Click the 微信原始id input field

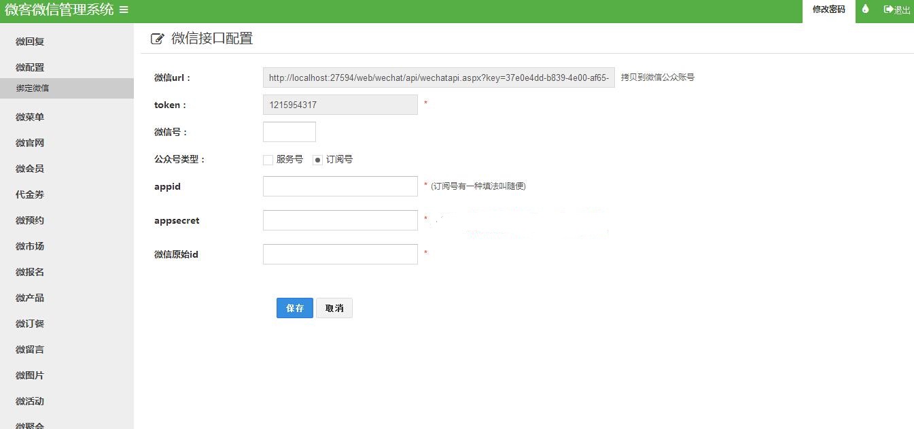click(340, 254)
